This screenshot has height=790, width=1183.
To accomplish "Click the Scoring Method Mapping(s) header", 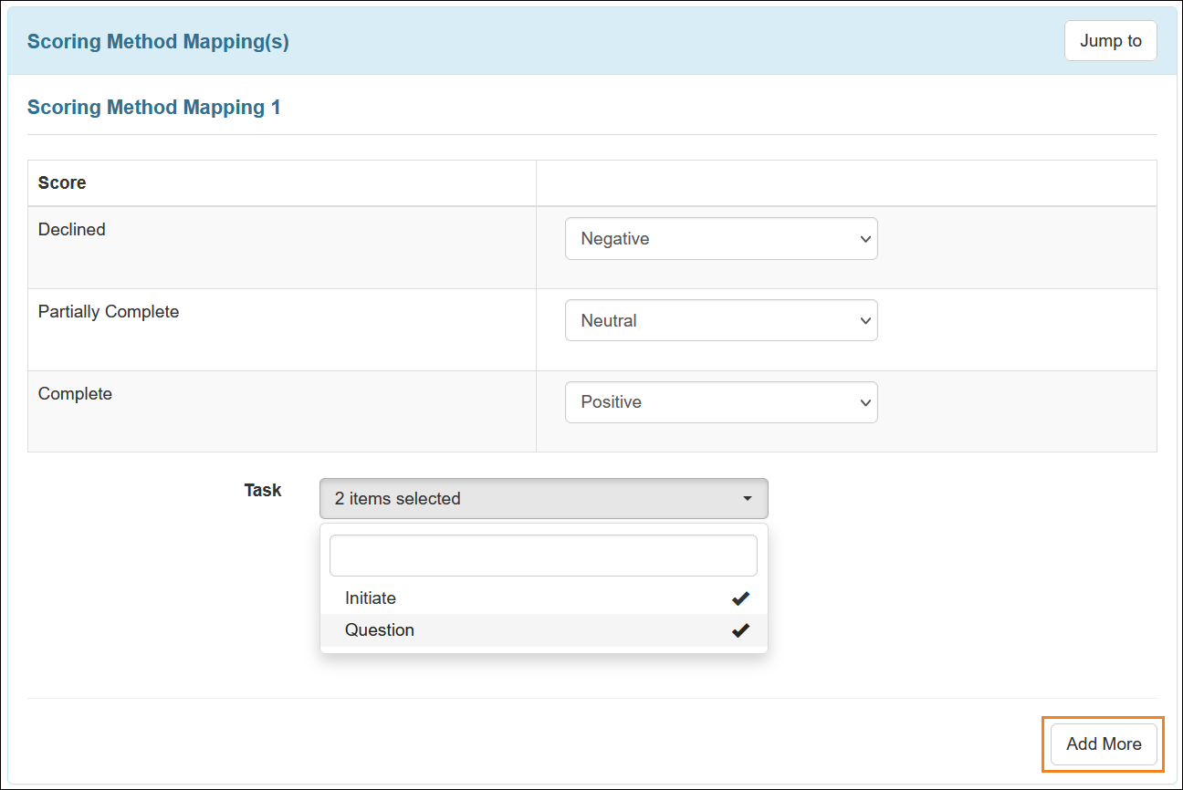I will click(157, 41).
